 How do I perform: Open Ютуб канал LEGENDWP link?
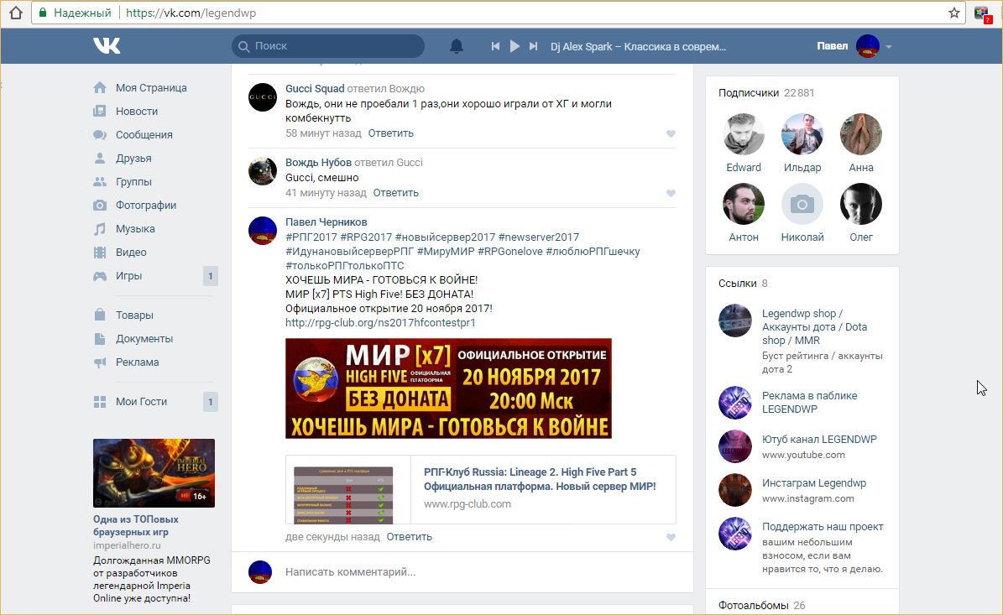[819, 439]
